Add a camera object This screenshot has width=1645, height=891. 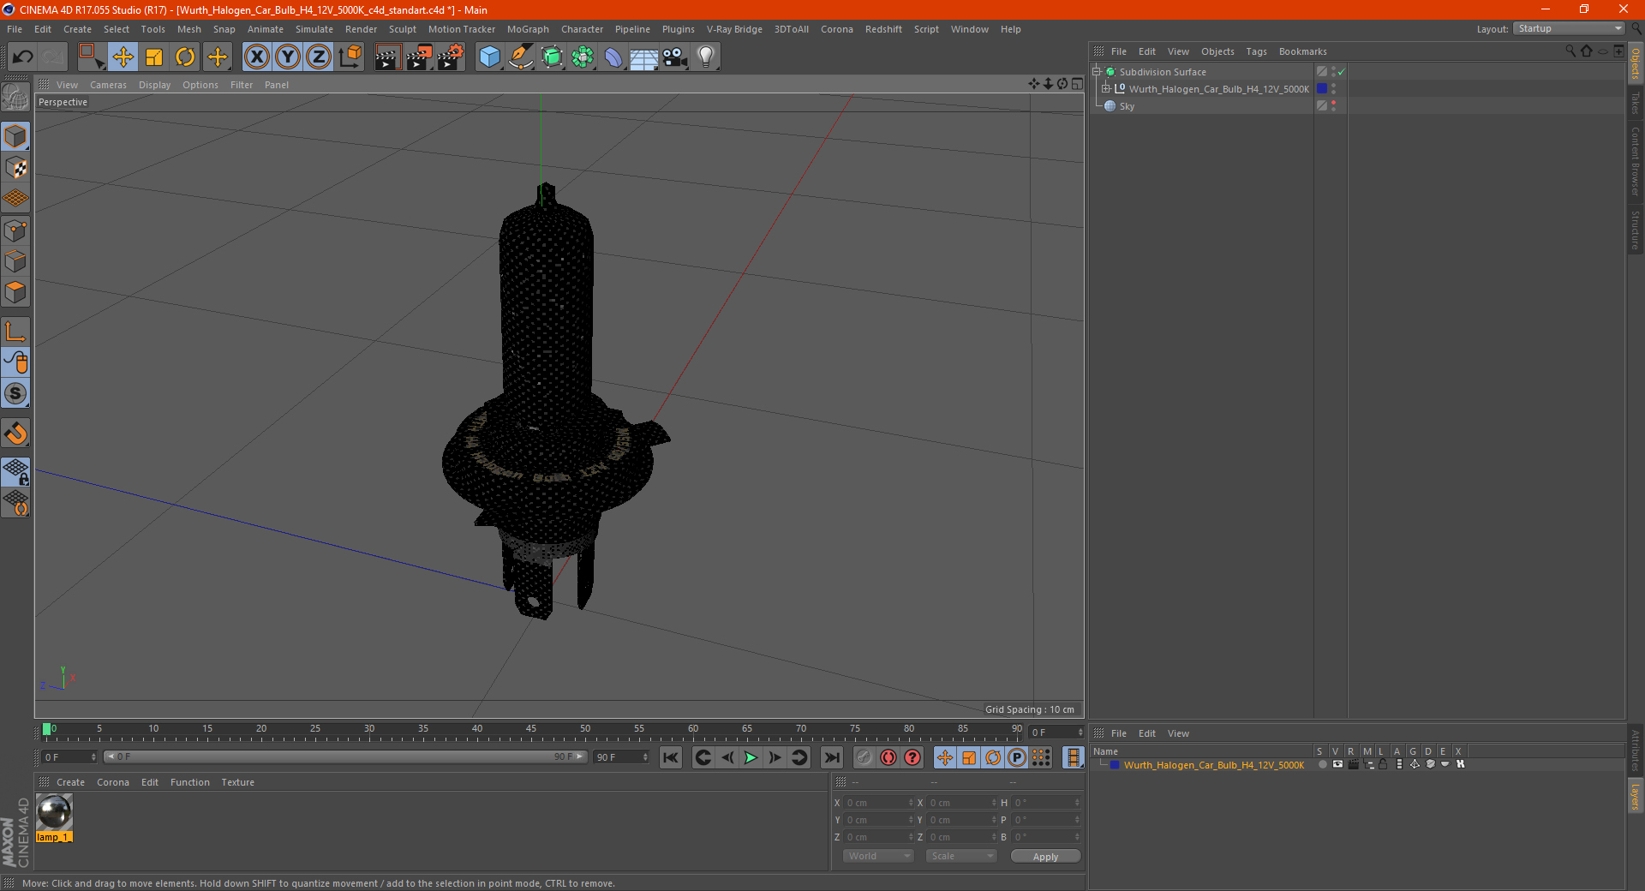675,57
